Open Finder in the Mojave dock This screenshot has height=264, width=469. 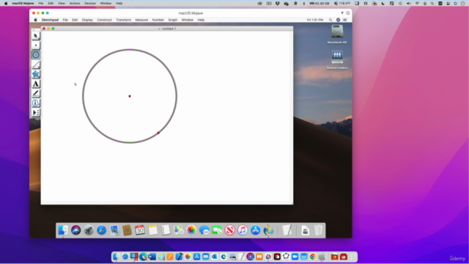click(63, 230)
